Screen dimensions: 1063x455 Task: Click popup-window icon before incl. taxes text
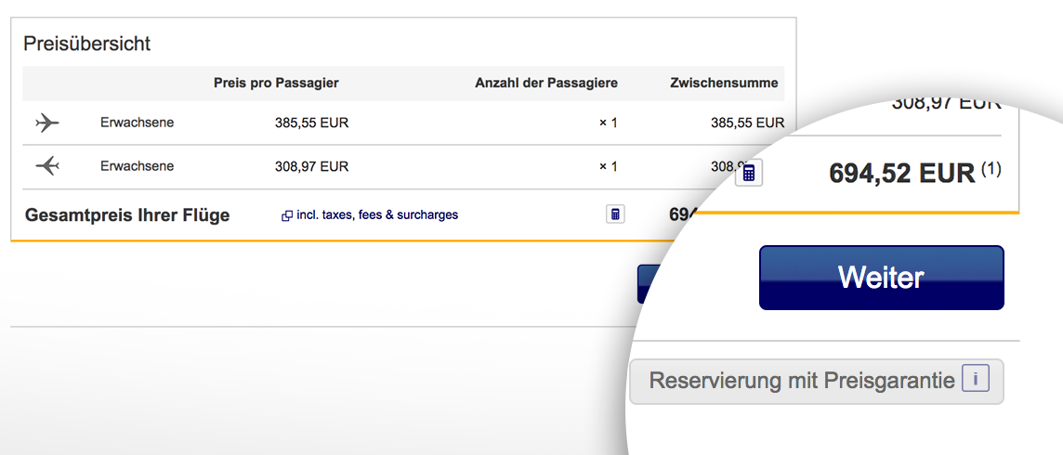pyautogui.click(x=287, y=215)
